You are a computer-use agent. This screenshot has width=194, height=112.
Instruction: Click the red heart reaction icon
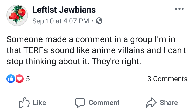coord(19,79)
